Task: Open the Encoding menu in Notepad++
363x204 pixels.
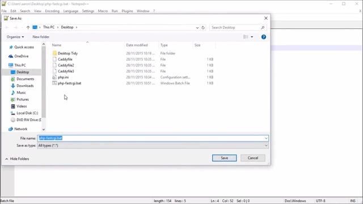Action: 52,11
